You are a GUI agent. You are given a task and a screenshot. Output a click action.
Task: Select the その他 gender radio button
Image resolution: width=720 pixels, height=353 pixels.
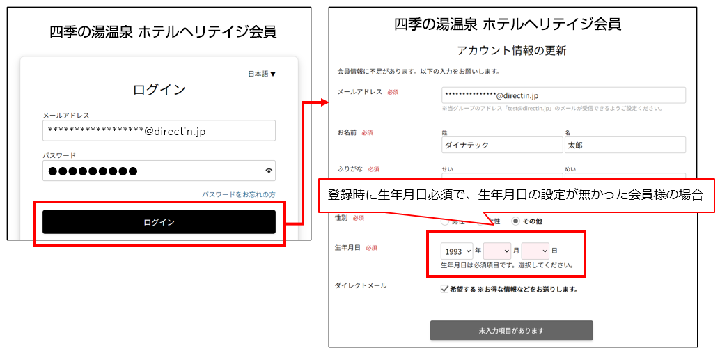point(516,221)
